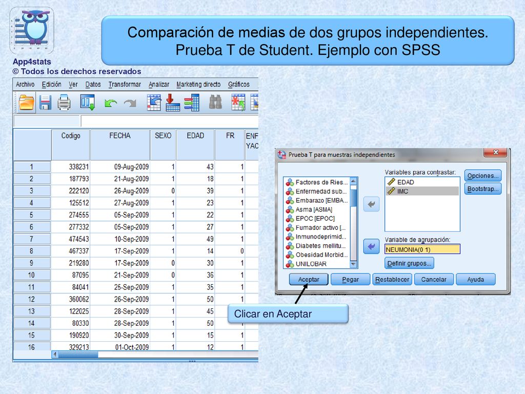
Task: Click the Restablecer button
Action: [x=392, y=280]
